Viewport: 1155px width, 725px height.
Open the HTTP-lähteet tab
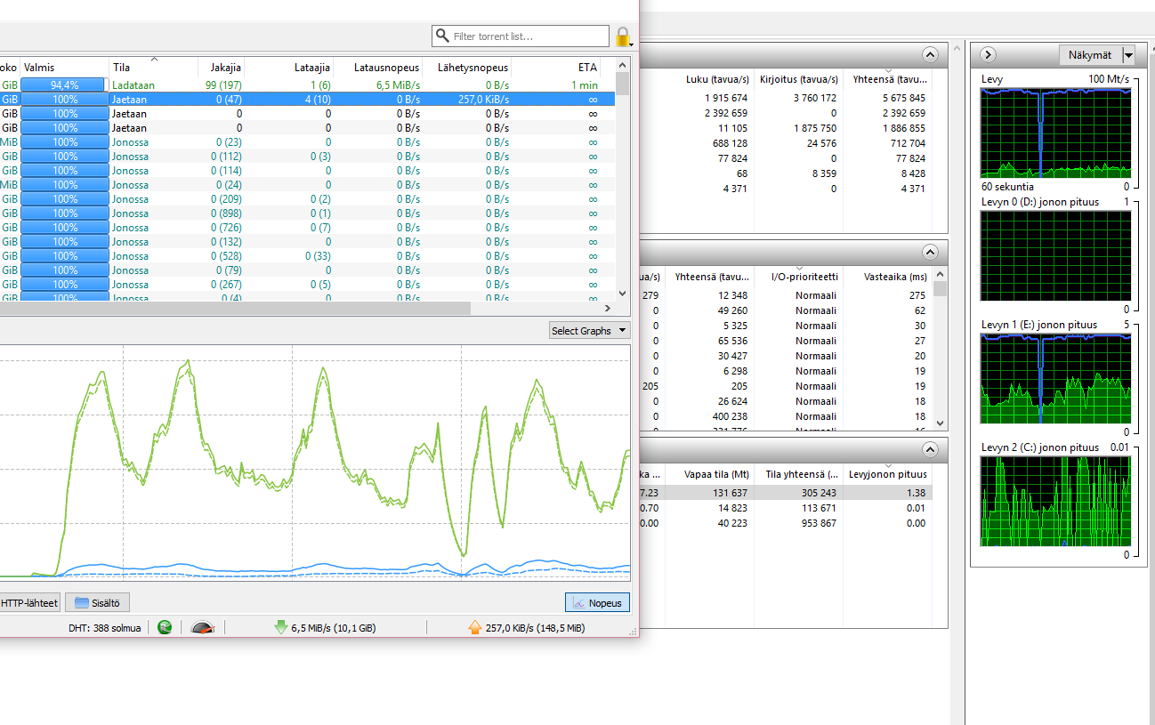[x=29, y=602]
